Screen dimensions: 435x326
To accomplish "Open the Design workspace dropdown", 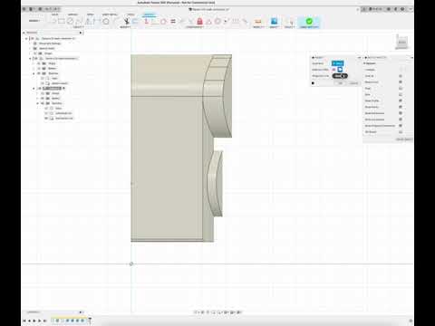I will pos(34,21).
